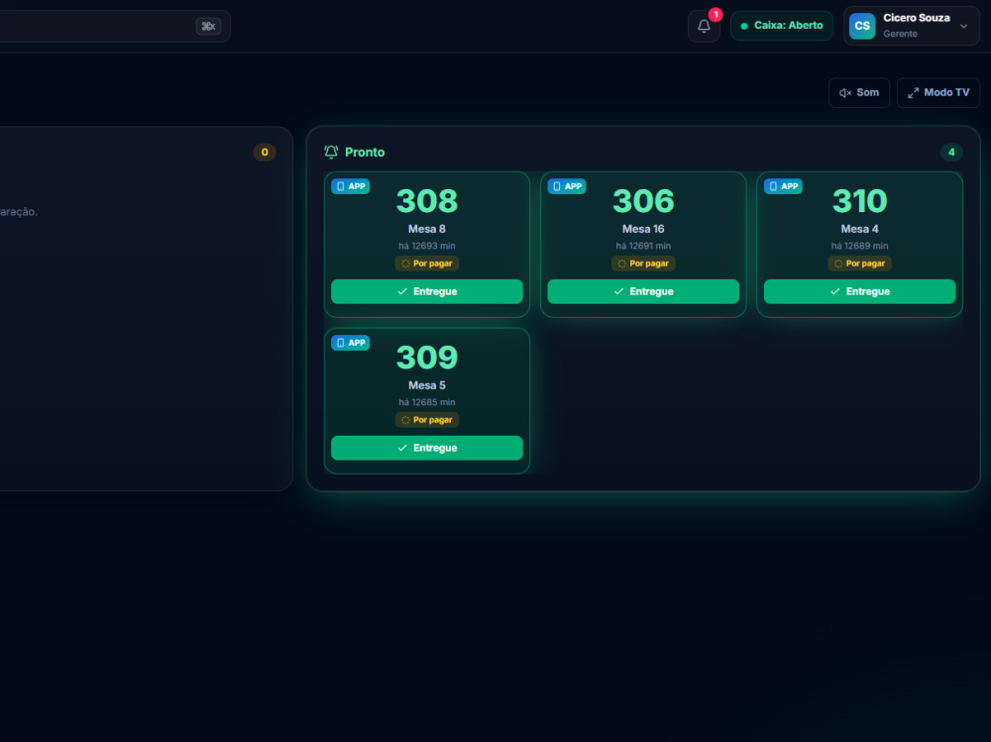991x742 pixels.
Task: Click the APP badge on order 310
Action: point(783,186)
